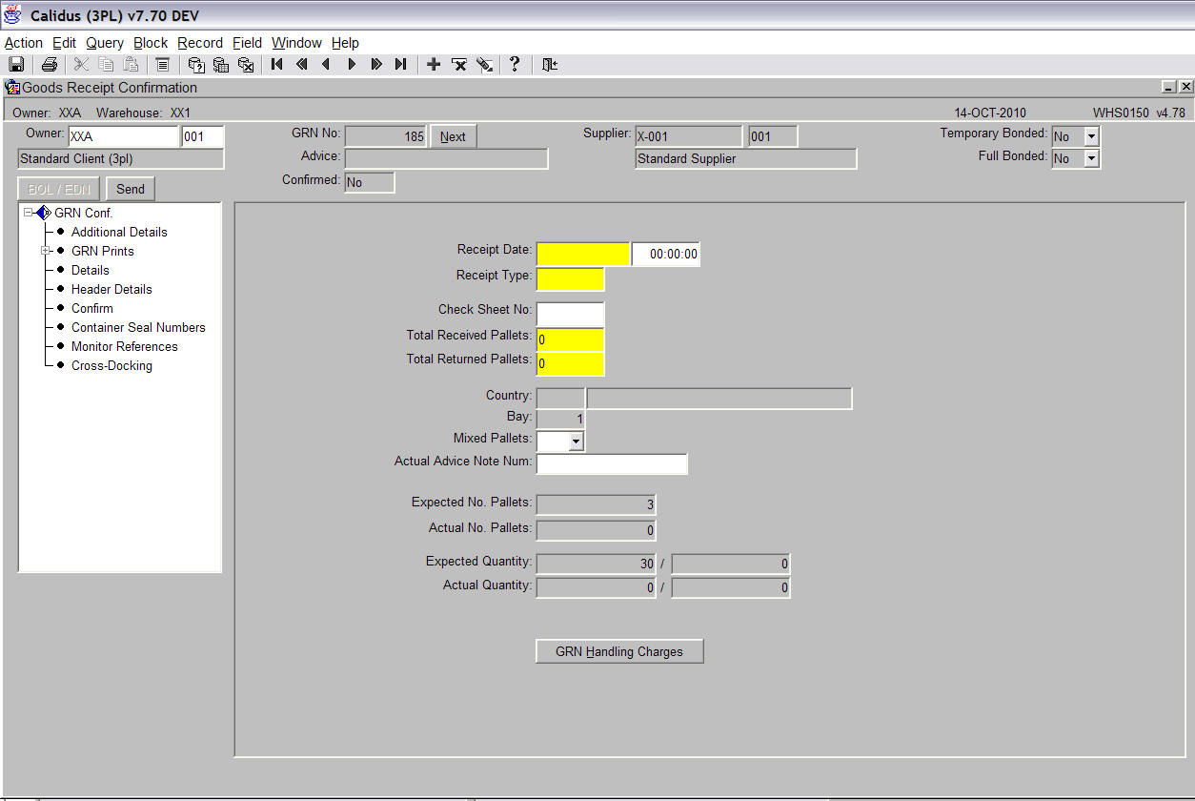Click the GRN Handling Charges button
This screenshot has width=1195, height=801.
tap(619, 652)
